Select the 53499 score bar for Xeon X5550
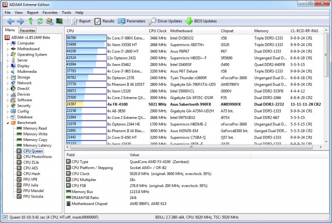The height and width of the screenshot is (223, 332). tap(86, 45)
